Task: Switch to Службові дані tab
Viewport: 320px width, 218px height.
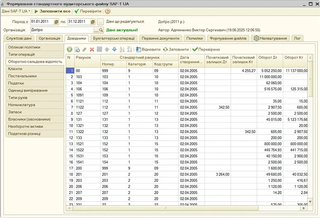Action: tap(19, 38)
